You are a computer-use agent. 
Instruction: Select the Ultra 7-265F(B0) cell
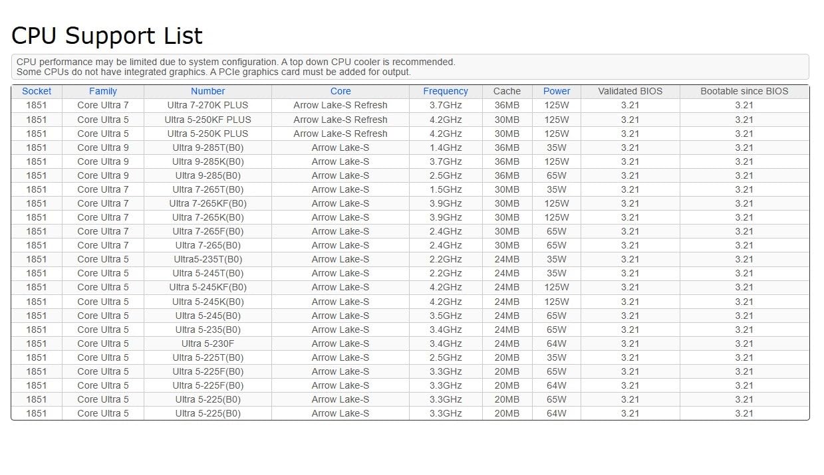pyautogui.click(x=207, y=231)
